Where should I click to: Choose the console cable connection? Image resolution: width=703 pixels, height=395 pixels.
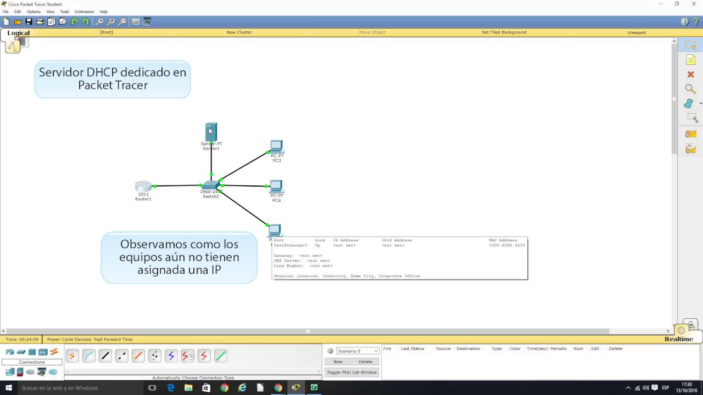tap(88, 356)
